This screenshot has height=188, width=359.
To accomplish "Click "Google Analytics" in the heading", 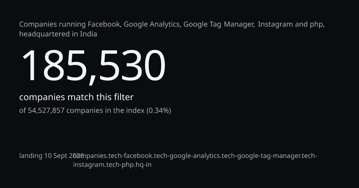I will [152, 24].
